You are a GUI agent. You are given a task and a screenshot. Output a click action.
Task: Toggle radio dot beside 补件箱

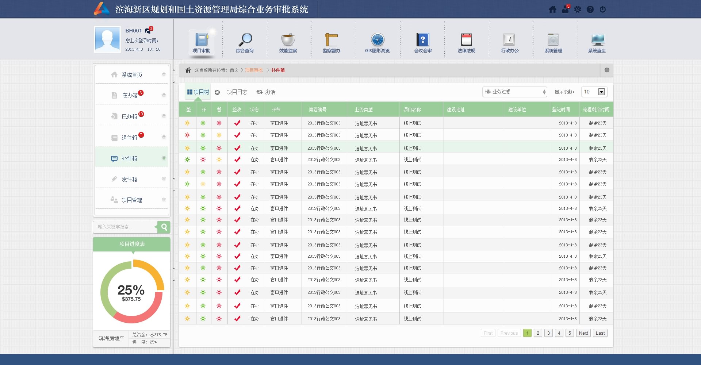(164, 158)
